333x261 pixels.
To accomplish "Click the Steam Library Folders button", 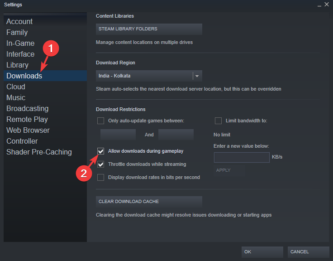I will (x=149, y=29).
